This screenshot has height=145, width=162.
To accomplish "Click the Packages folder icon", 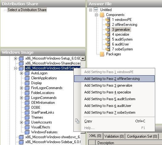I will tap(102, 54).
